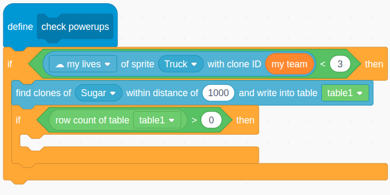
Task: Click the 1000 distance input field
Action: click(219, 93)
